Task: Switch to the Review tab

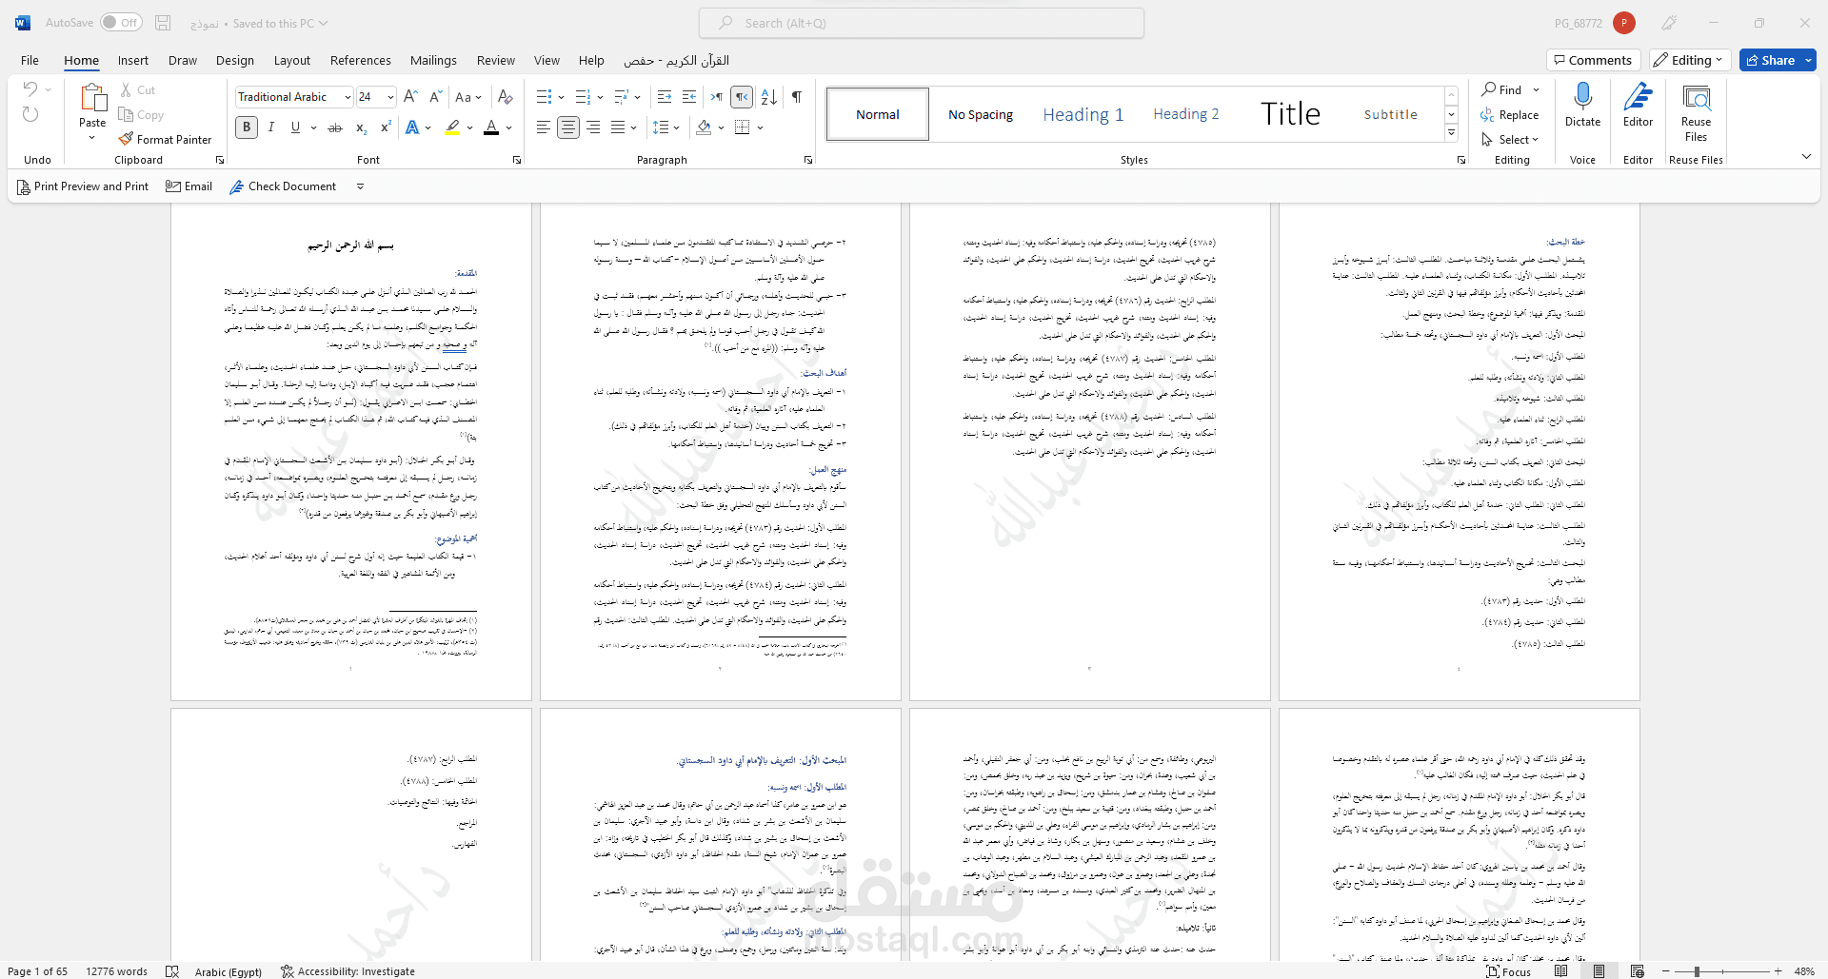Action: pyautogui.click(x=496, y=60)
